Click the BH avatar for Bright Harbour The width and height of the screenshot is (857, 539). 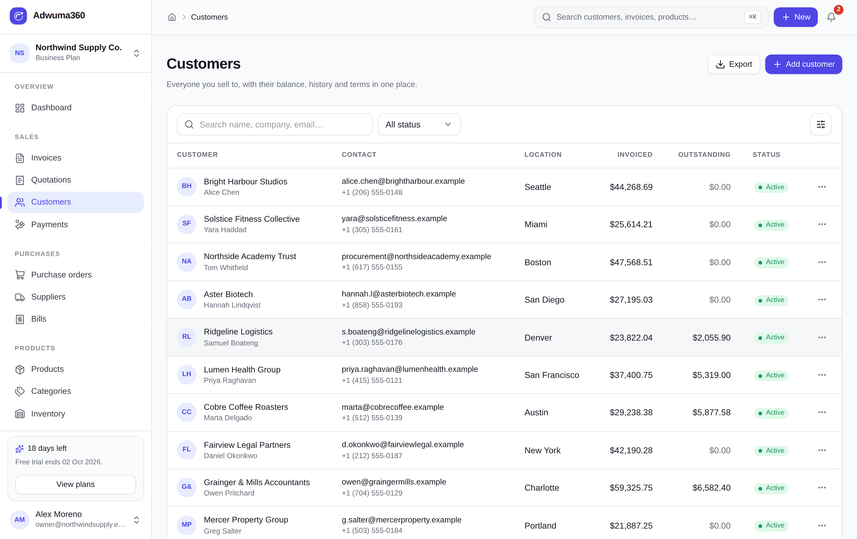[186, 186]
